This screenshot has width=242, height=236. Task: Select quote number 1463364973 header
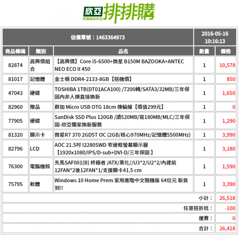(98, 37)
